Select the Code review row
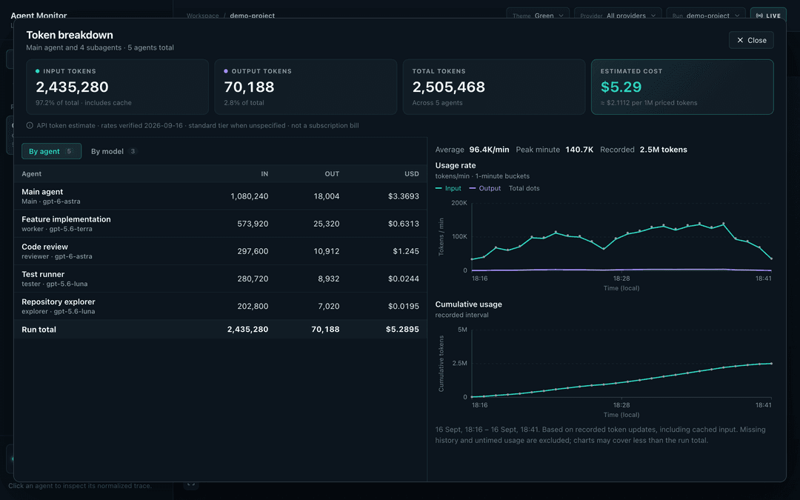The image size is (800, 500). click(x=221, y=251)
